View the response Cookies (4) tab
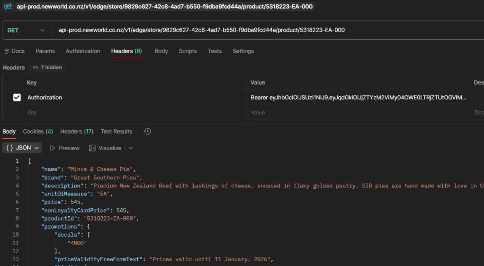The width and height of the screenshot is (484, 266). [38, 132]
